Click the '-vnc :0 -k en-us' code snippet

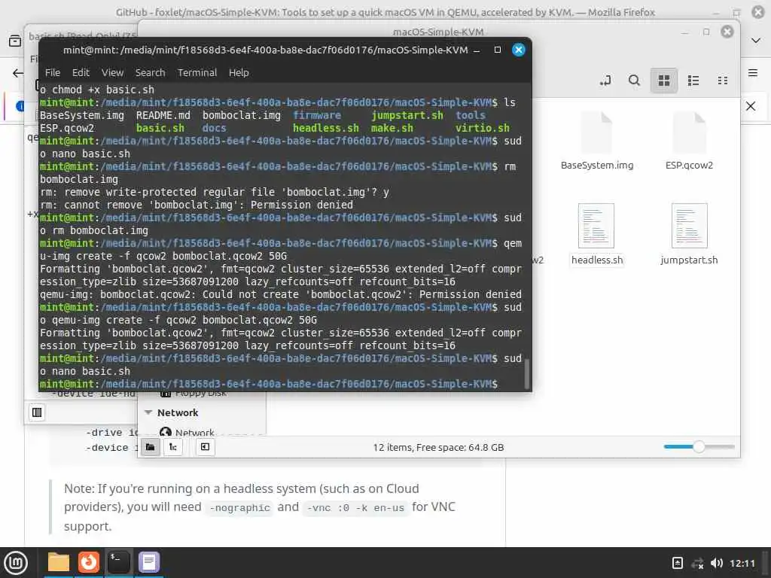(355, 508)
